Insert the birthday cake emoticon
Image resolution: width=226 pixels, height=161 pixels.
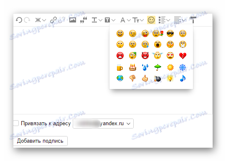pyautogui.click(x=132, y=67)
